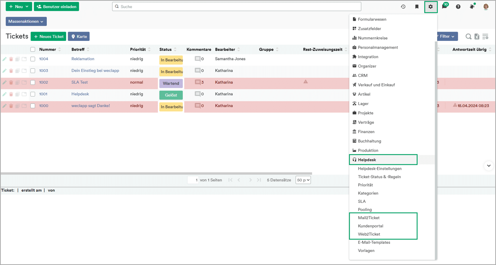Image resolution: width=496 pixels, height=265 pixels.
Task: Tick the checkbox for ticket 1001
Action: coord(33,94)
